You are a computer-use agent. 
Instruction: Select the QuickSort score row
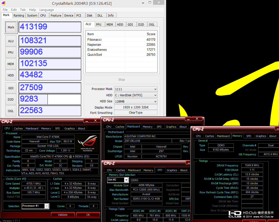[121, 55]
